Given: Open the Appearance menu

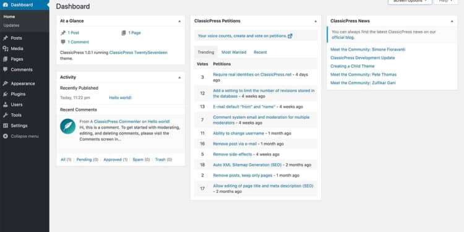Looking at the screenshot, I should pyautogui.click(x=23, y=84).
